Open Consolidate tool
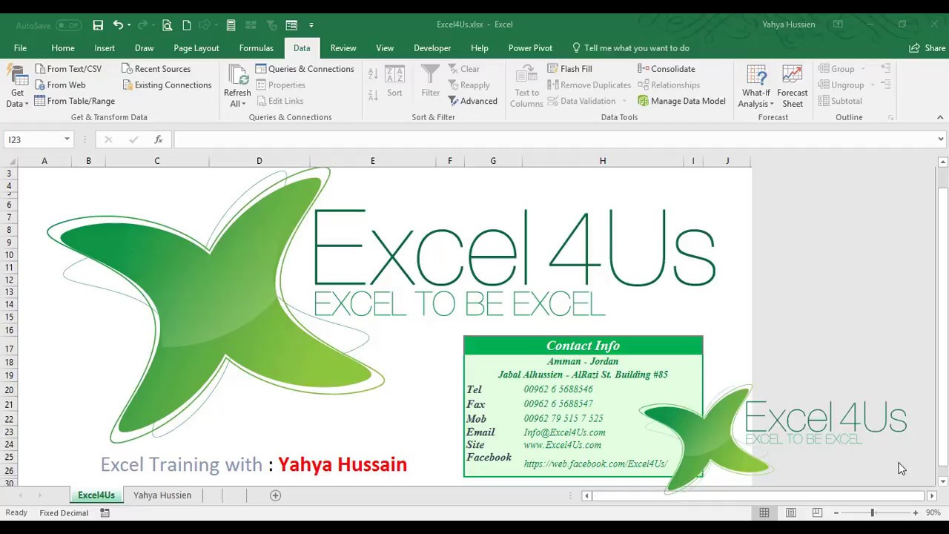 point(667,69)
